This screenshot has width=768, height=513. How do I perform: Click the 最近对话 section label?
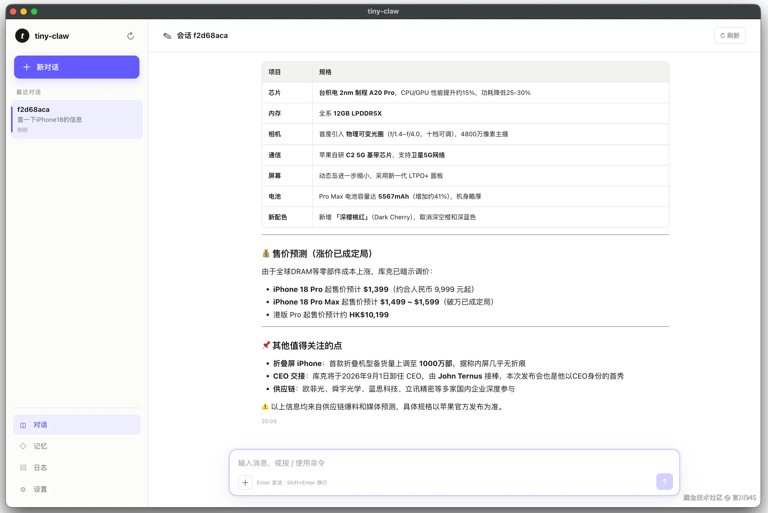point(29,92)
